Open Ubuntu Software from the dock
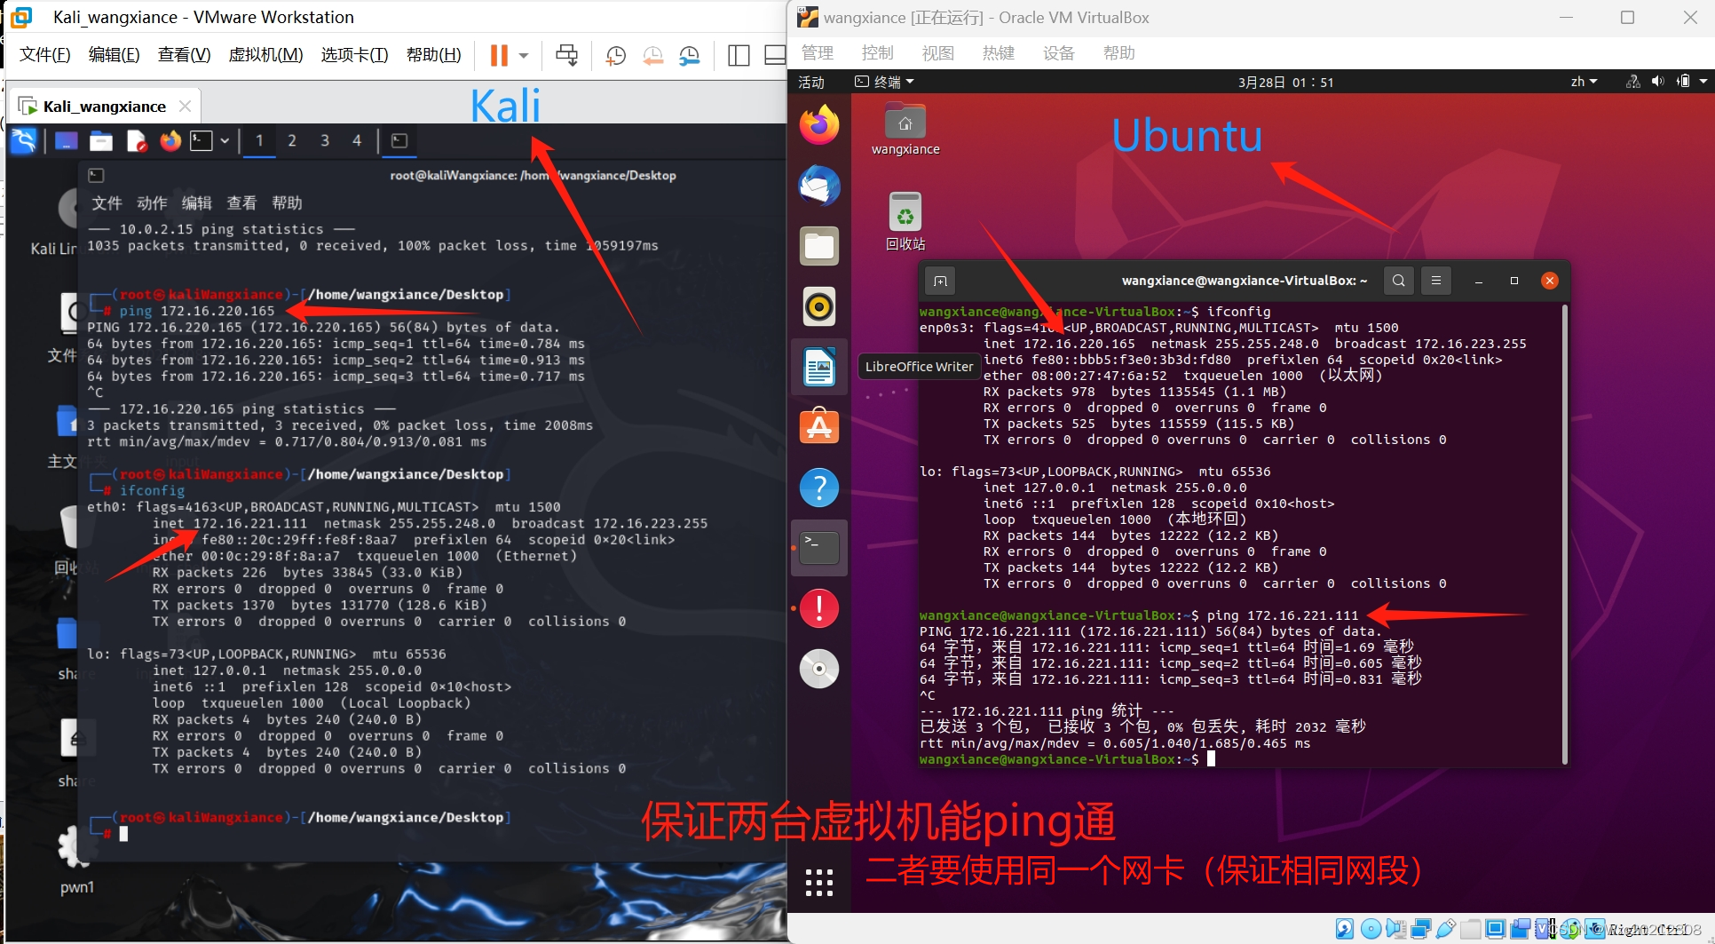The image size is (1715, 944). pyautogui.click(x=819, y=427)
